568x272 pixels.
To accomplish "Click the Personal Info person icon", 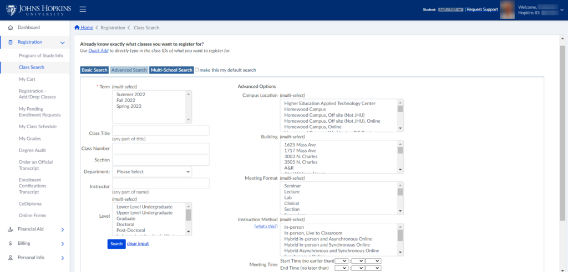I will 11,258.
